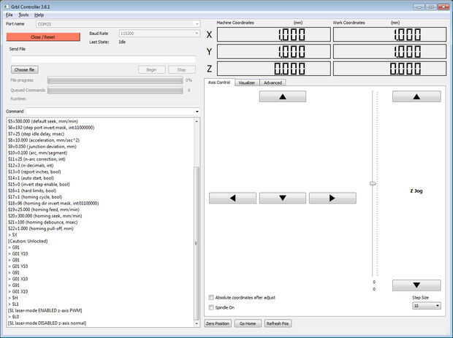Image resolution: width=453 pixels, height=338 pixels.
Task: Click the Work Coordinates X value display
Action: 389,34
